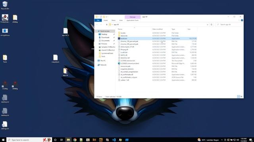
Task: Open Google Chrome from the taskbar
Action: (75, 140)
